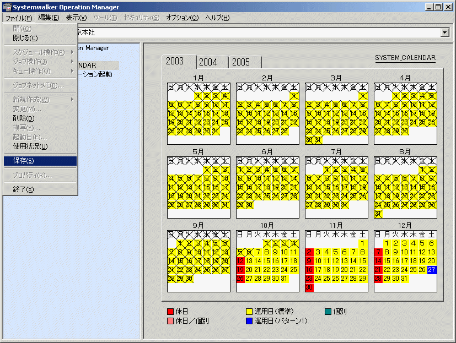Select October 31 in the calendar

pos(284,279)
